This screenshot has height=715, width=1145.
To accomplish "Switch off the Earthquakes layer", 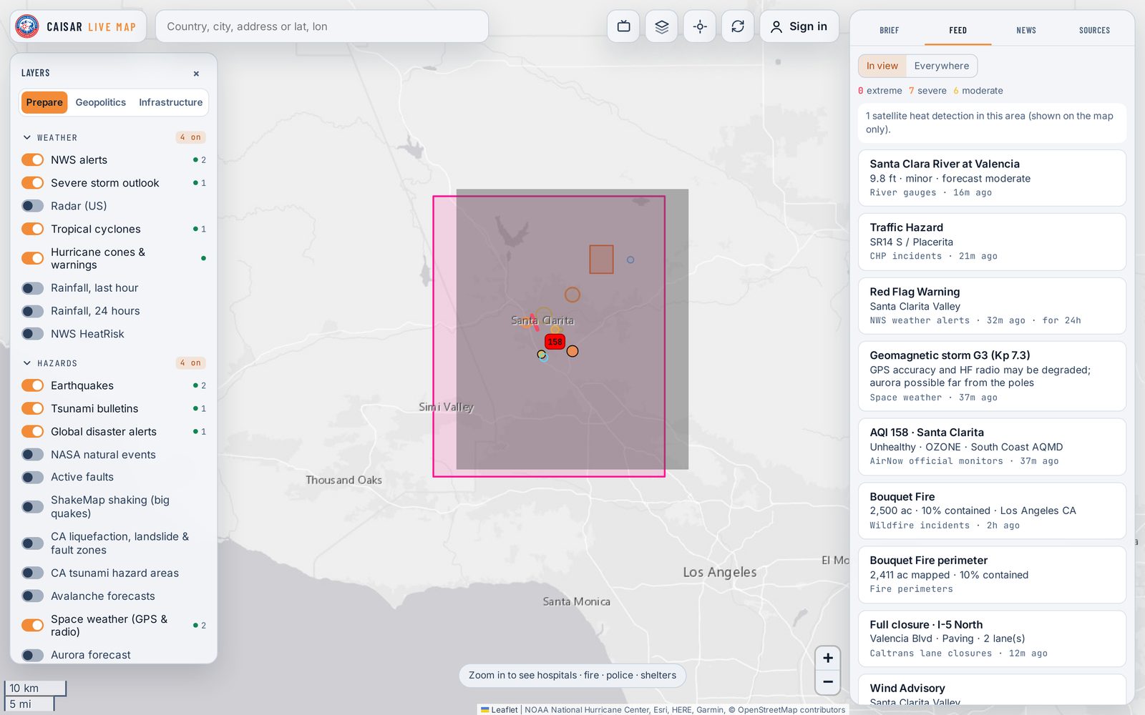I will (x=33, y=385).
